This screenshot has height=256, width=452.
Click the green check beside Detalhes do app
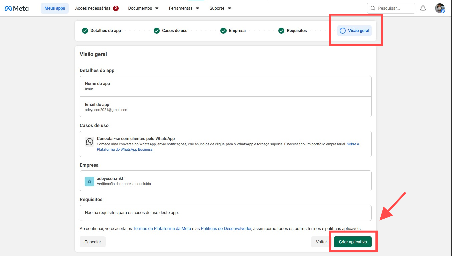coord(85,31)
